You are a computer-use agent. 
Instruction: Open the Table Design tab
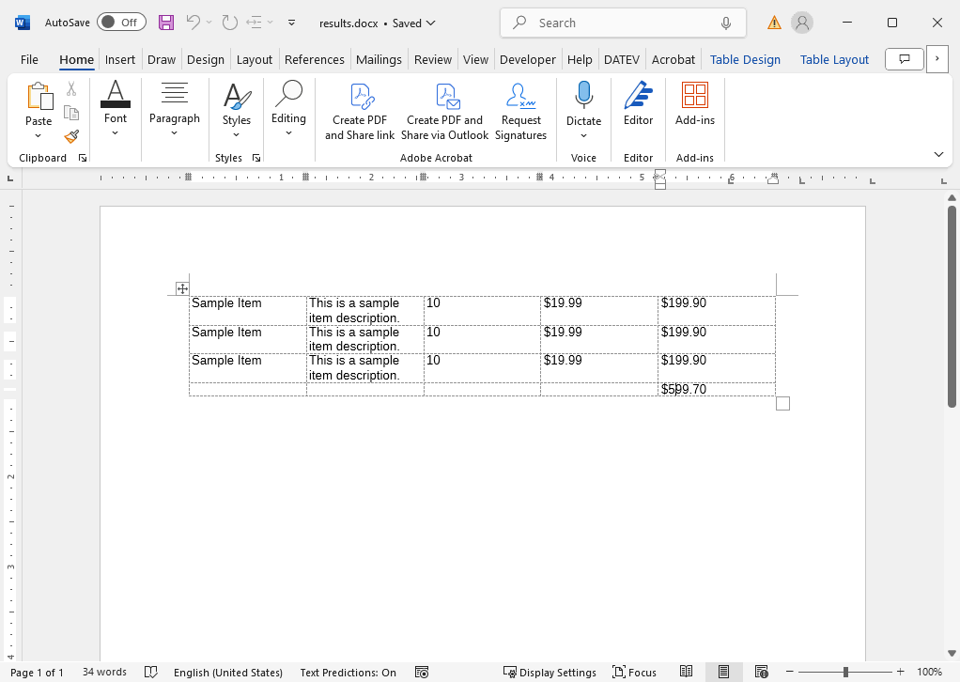pos(745,59)
